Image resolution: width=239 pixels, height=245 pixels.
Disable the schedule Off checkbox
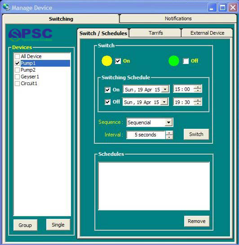click(107, 102)
